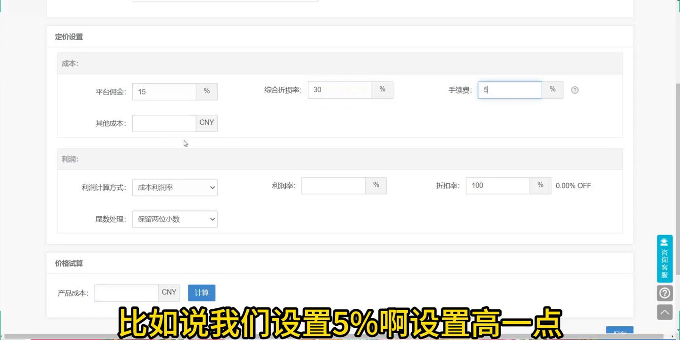Open the 利润计算方式 dropdown showing 成本利润率

(x=175, y=187)
